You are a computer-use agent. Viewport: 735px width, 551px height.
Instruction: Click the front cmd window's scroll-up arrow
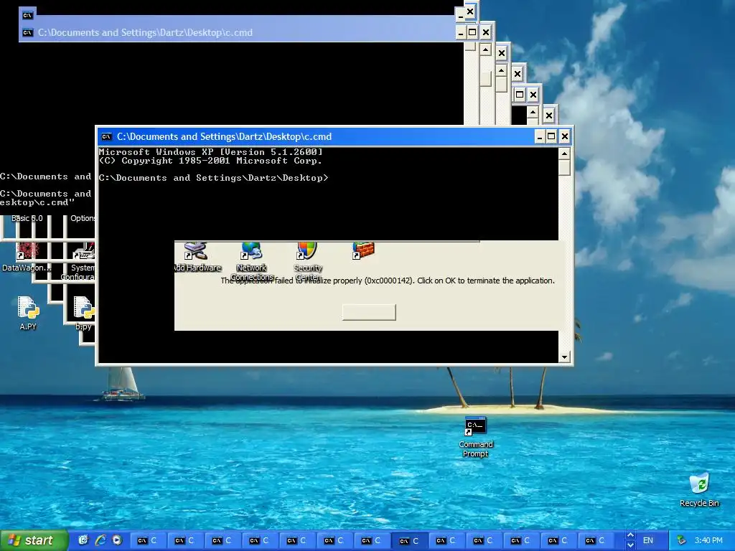[564, 154]
